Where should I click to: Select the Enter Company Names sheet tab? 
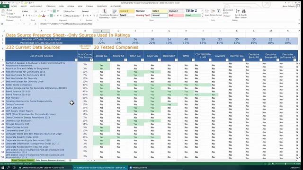23,161
